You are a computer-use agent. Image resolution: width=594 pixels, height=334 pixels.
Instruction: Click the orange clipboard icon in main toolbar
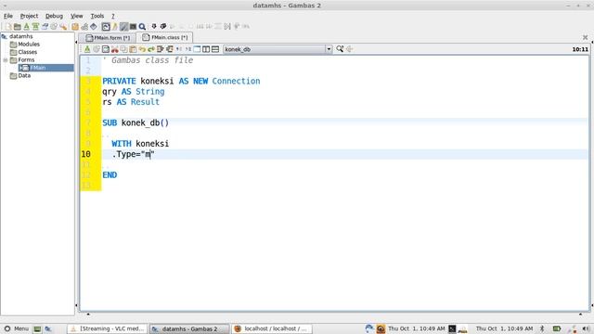pos(75,27)
